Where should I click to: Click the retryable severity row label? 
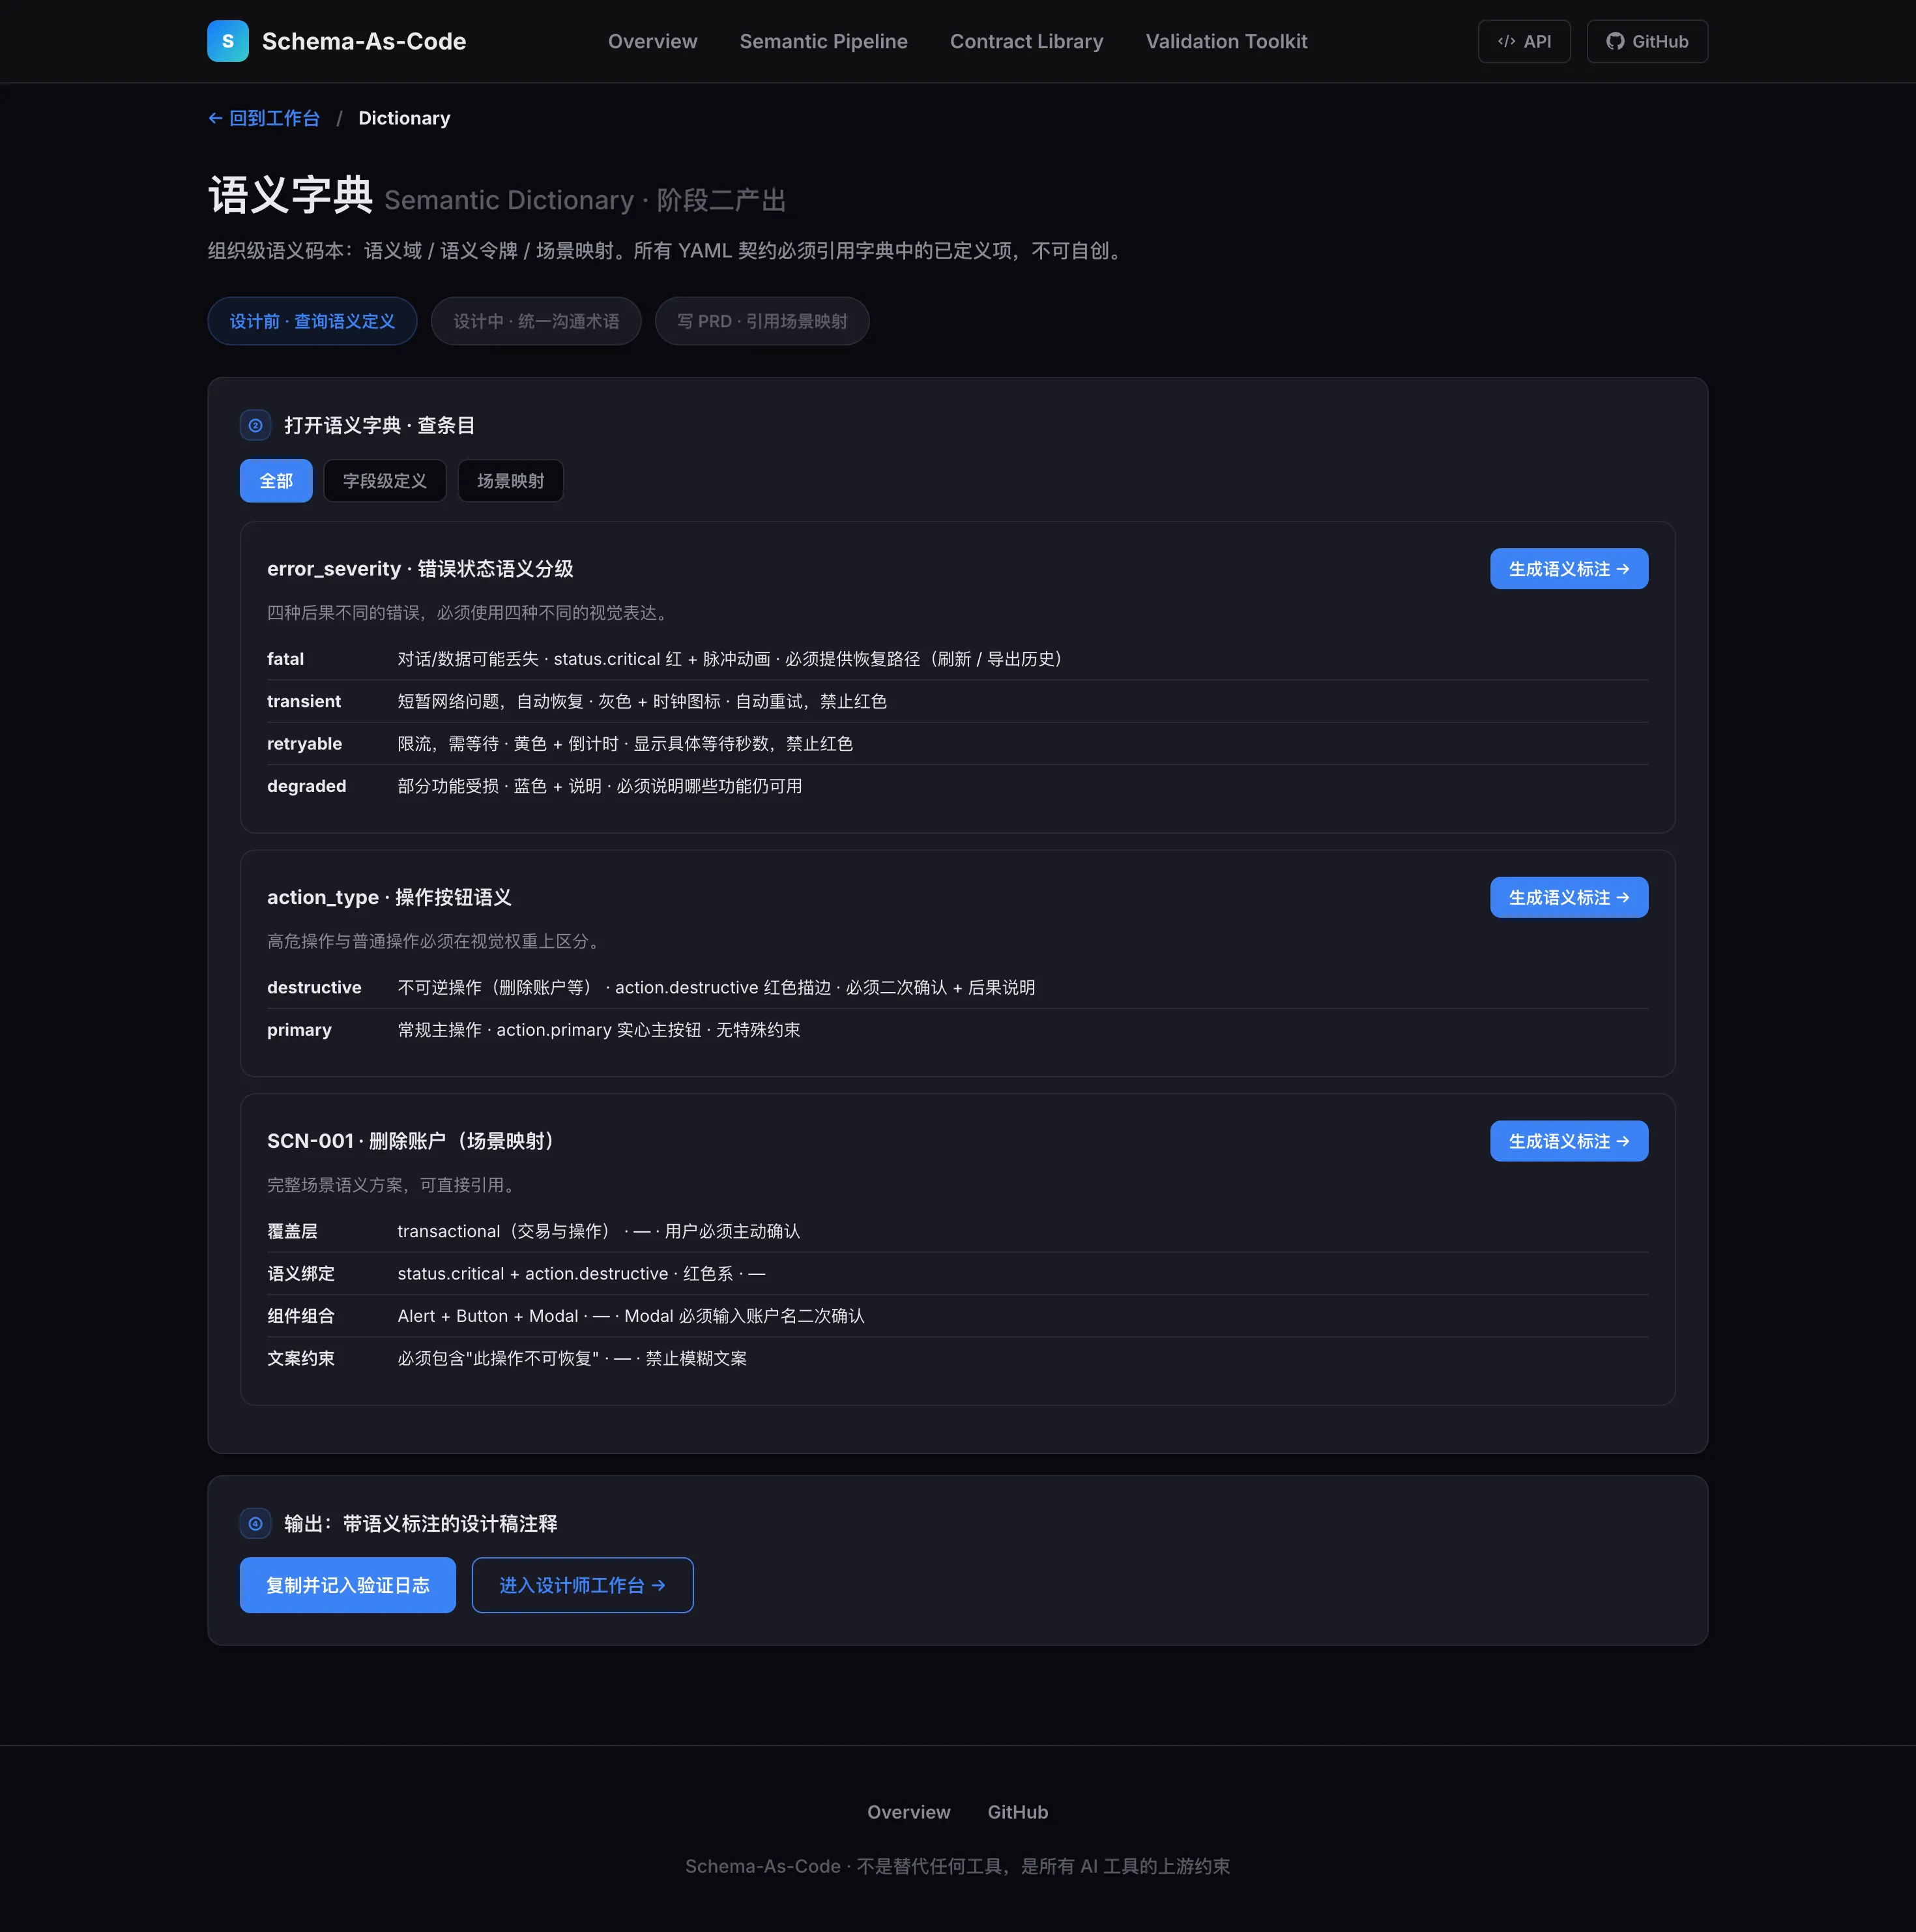(305, 744)
